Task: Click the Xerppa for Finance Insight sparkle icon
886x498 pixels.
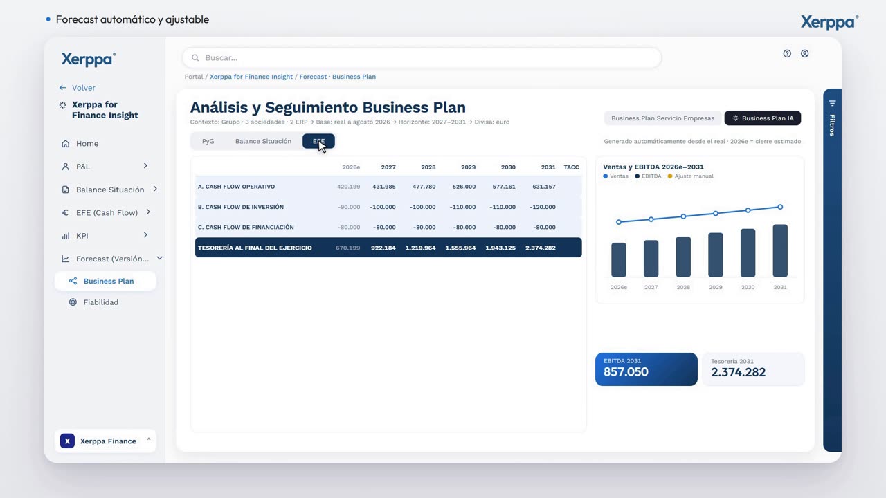Action: [x=63, y=105]
